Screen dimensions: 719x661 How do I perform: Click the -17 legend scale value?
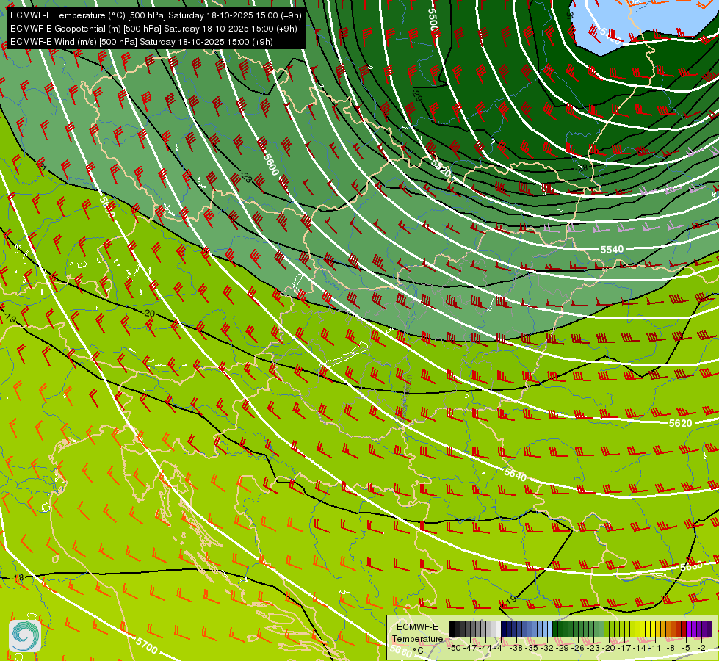tap(626, 648)
